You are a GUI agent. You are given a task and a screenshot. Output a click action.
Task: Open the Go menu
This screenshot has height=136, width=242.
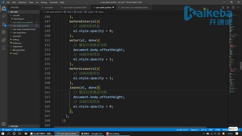pos(37,2)
